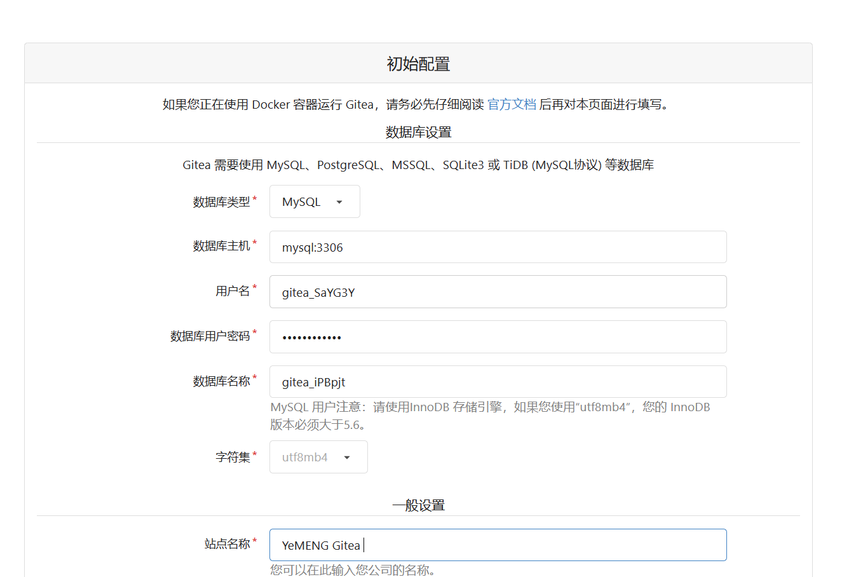Click the 数据库主机 label
This screenshot has width=856, height=577.
221,246
